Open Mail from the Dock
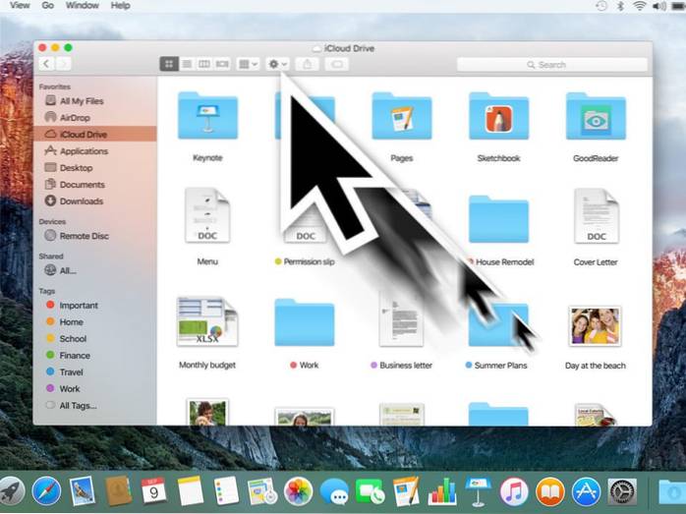The image size is (686, 514). tap(83, 490)
